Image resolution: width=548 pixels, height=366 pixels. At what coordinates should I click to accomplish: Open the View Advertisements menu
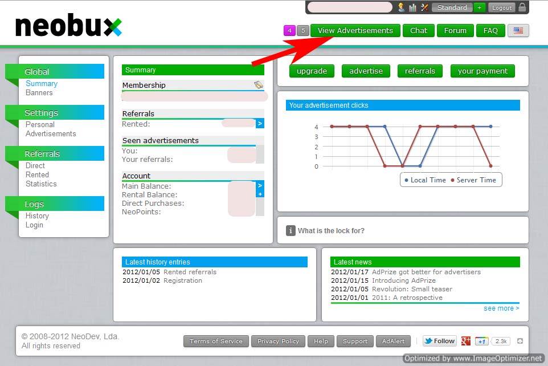pos(355,30)
